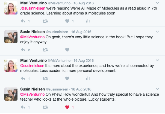Like Mari's tweet about 7th grade science
The height and width of the screenshot is (114, 165).
(x=67, y=21)
